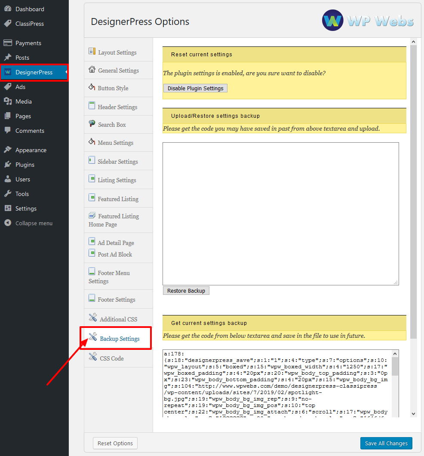This screenshot has height=456, width=424.
Task: Click the WP Webs logo
Action: 368,20
